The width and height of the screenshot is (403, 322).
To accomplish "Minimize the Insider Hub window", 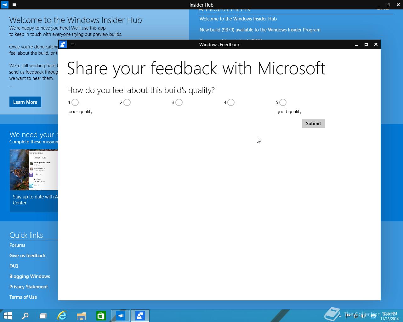I will tap(379, 5).
